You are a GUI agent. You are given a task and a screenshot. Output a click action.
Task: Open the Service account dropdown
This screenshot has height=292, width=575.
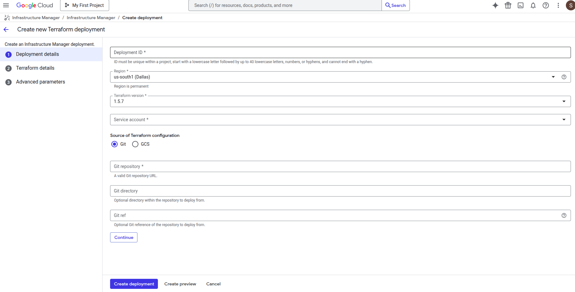[x=564, y=119]
